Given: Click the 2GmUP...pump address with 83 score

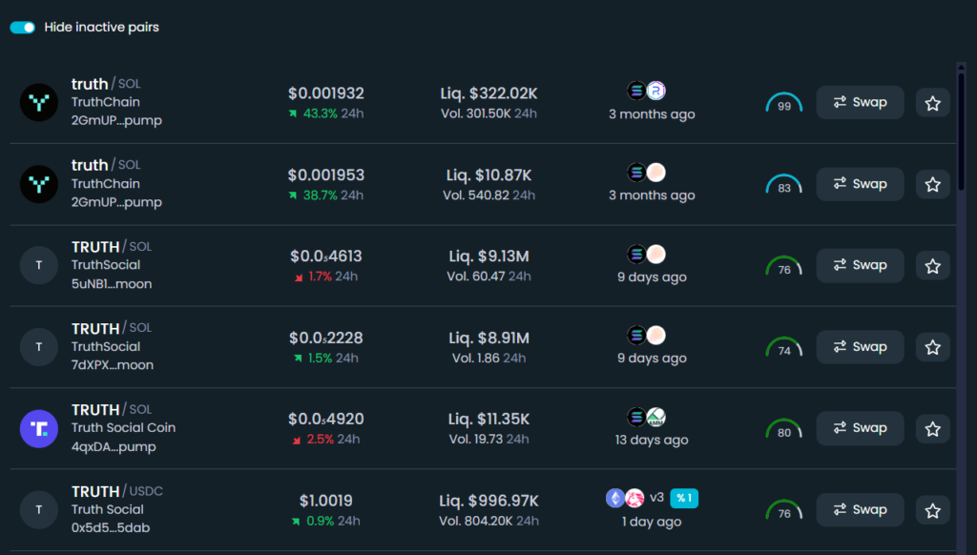Looking at the screenshot, I should point(116,202).
